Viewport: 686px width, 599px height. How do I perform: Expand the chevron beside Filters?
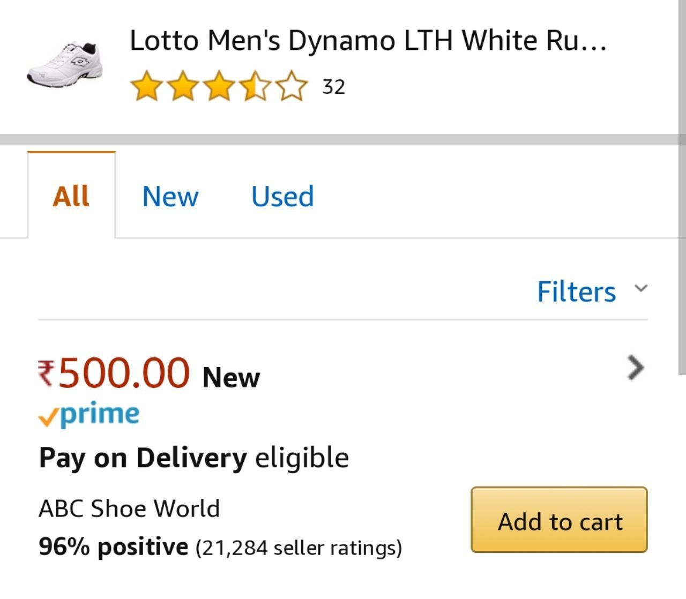tap(640, 288)
